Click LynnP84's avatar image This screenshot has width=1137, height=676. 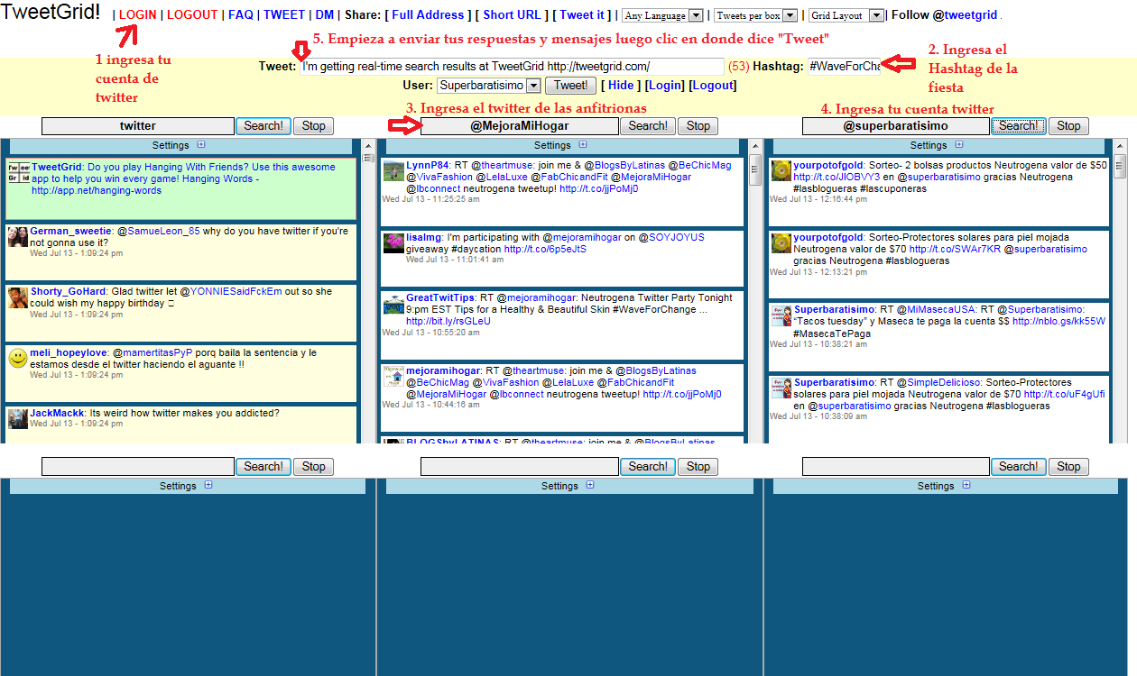393,171
